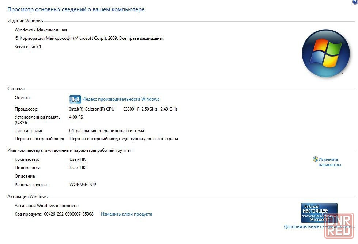This screenshot has width=358, height=244.
Task: Select the Microsoft copyright line
Action: tap(89, 38)
